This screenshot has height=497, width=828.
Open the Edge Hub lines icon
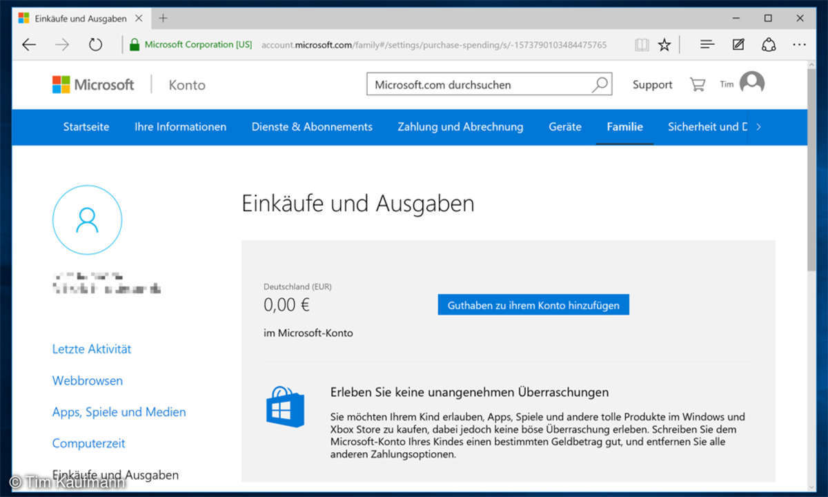click(x=707, y=45)
